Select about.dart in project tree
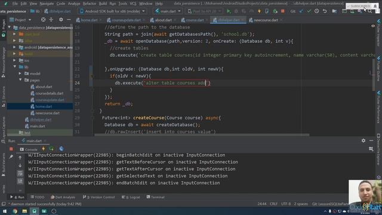The height and width of the screenshot is (215, 382). (x=44, y=87)
